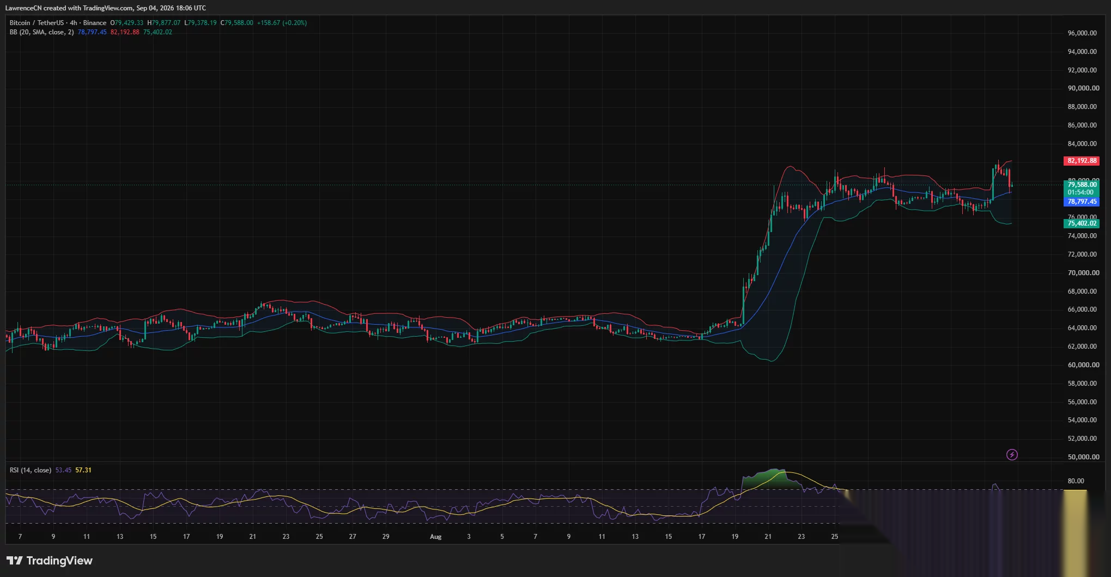Screen dimensions: 1111x577
Task: Click the 01:54:00 bar countdown timer
Action: 1082,192
